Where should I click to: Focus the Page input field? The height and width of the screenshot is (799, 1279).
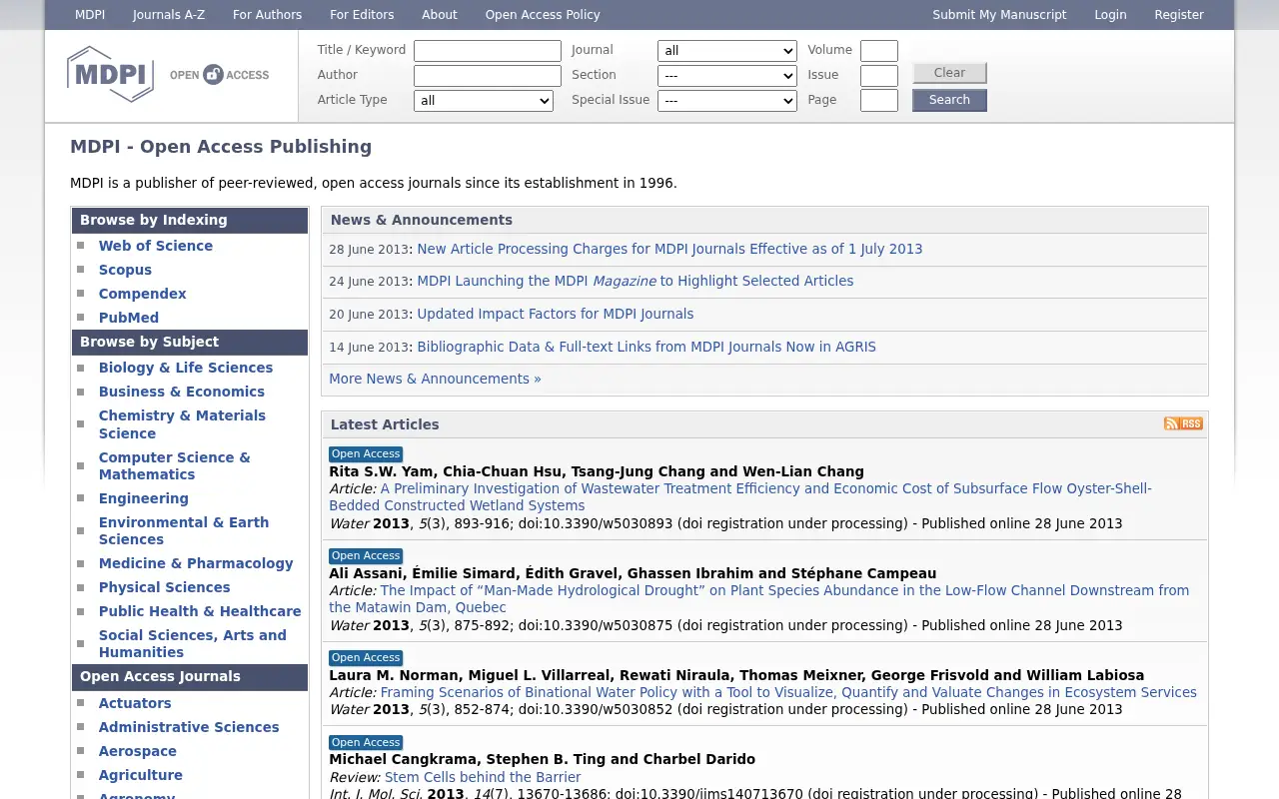tap(879, 101)
